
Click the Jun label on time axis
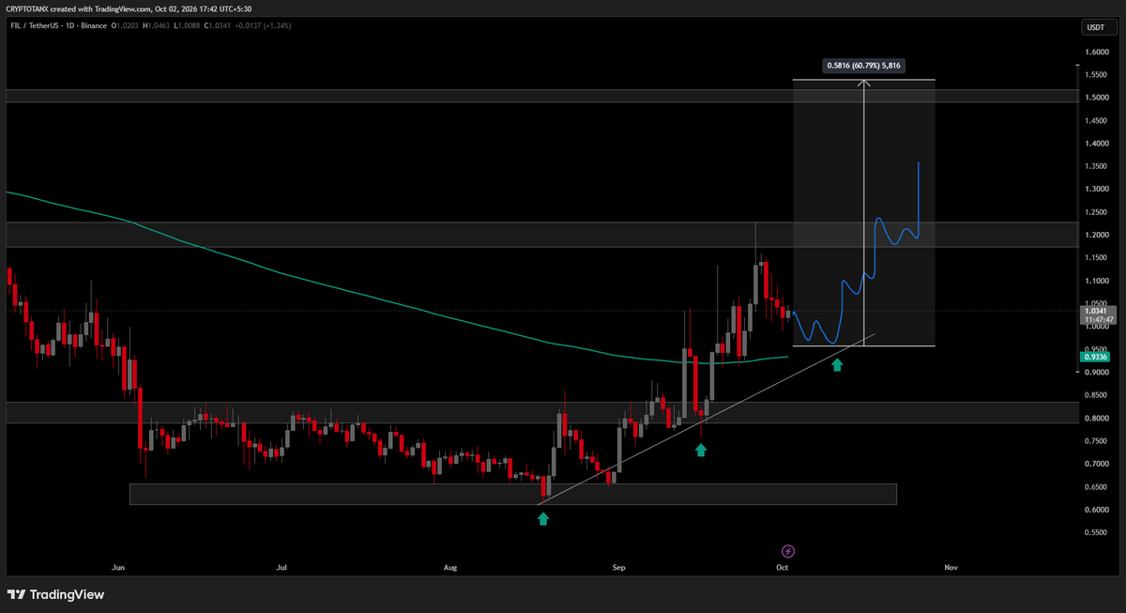(118, 568)
